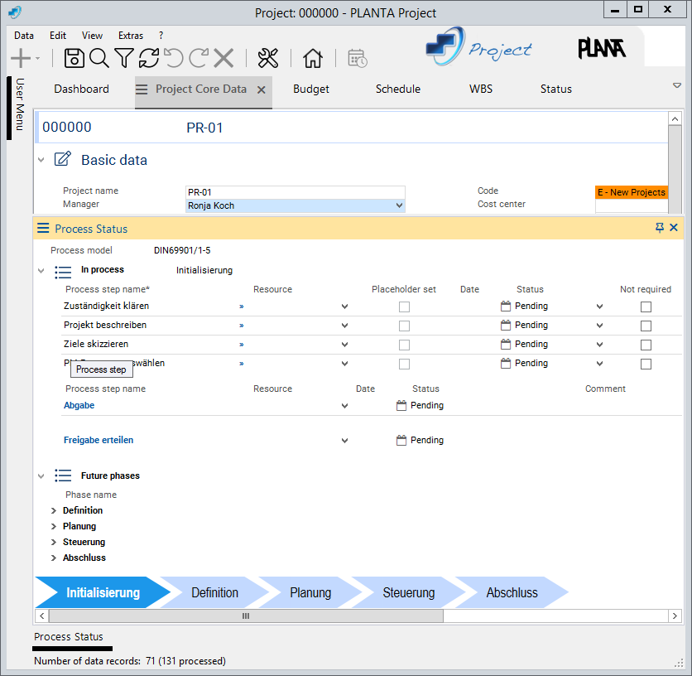Collapse the Future phases section
This screenshot has width=692, height=676.
pyautogui.click(x=41, y=476)
